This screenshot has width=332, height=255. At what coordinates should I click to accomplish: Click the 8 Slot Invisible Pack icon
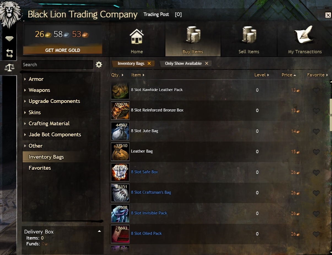coord(120,213)
